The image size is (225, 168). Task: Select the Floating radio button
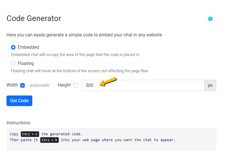13,64
